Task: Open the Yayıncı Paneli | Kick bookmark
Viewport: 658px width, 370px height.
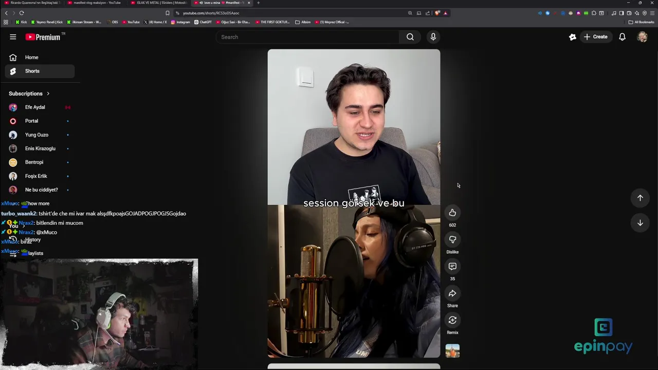Action: tap(47, 22)
